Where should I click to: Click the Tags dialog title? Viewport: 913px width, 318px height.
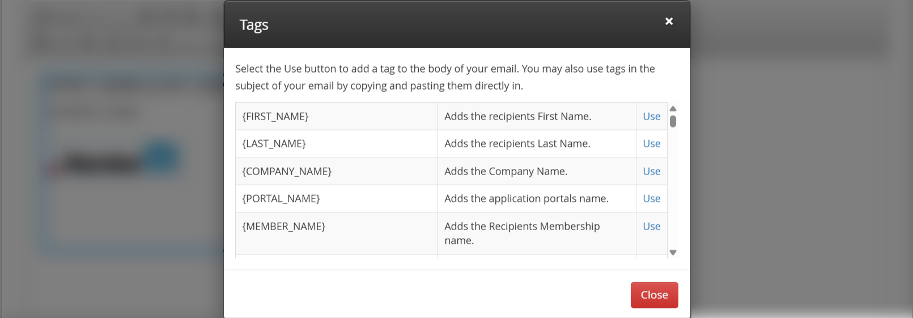coord(254,25)
